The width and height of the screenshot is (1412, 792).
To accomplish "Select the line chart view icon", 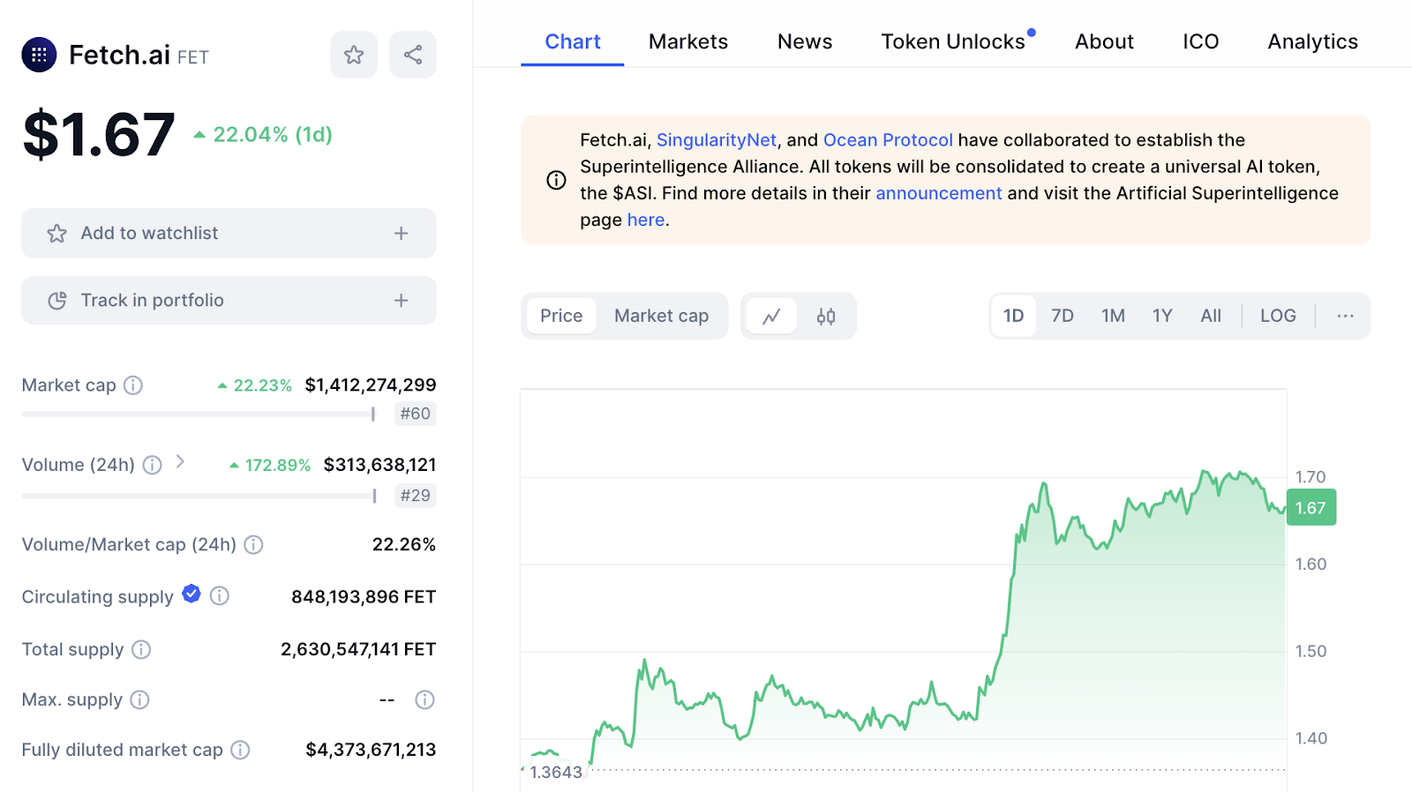I will pyautogui.click(x=771, y=316).
